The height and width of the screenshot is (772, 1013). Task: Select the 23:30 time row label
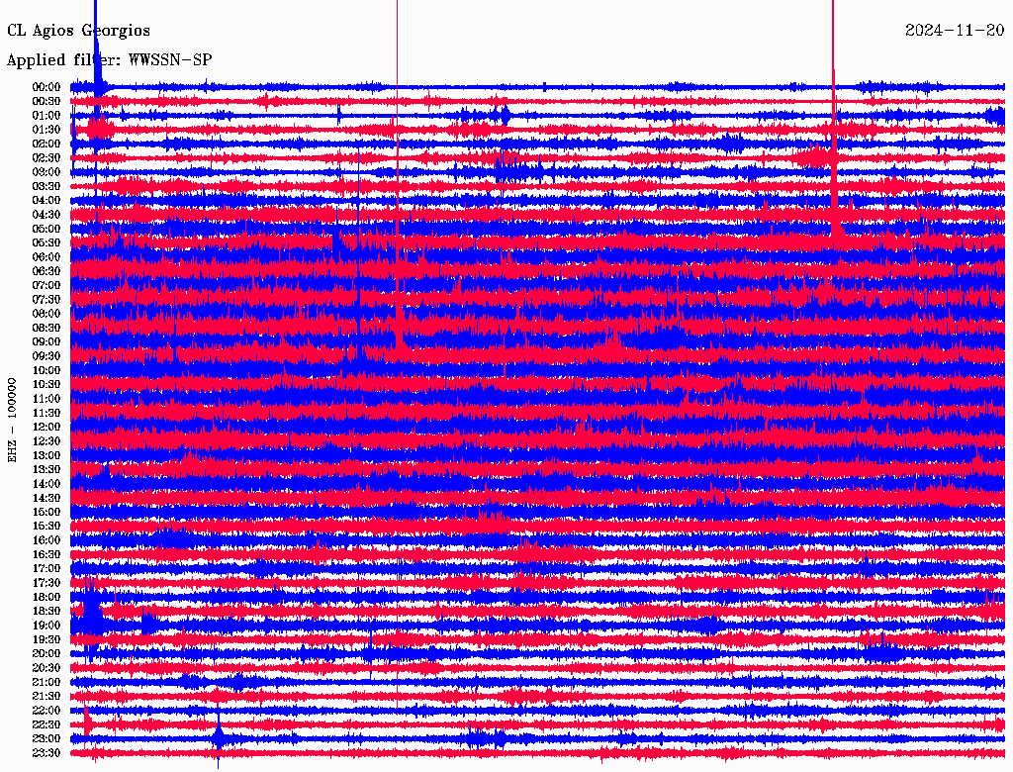point(46,754)
